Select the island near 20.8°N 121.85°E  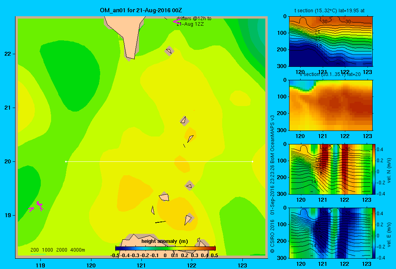(185, 121)
